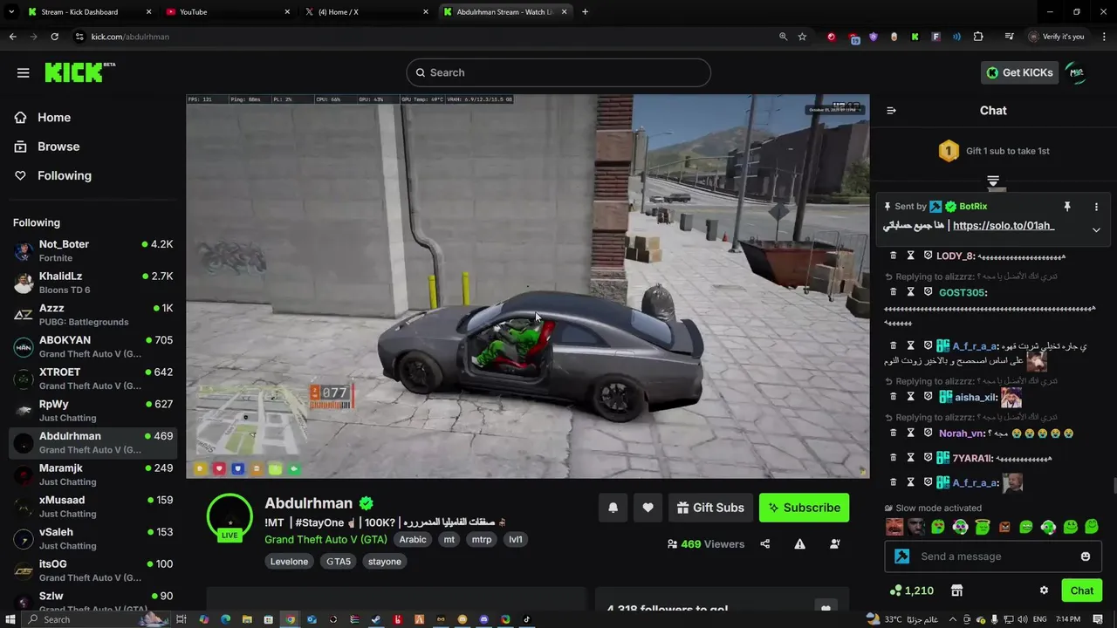
Task: Share the stream via share icon
Action: click(765, 543)
